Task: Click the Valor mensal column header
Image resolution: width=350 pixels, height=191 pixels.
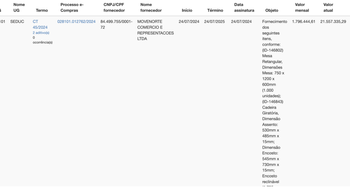Action: click(302, 8)
